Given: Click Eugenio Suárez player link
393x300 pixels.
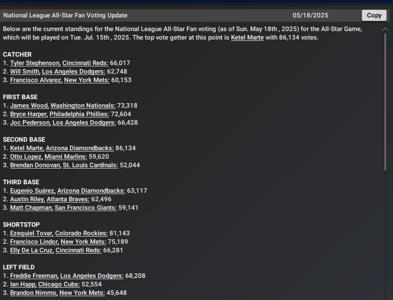Looking at the screenshot, I should pyautogui.click(x=33, y=191).
